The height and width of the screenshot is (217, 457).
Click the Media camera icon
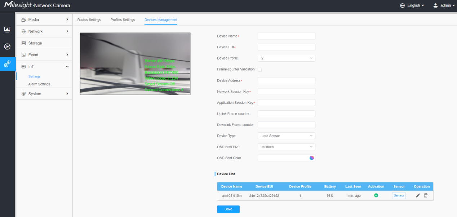[24, 19]
